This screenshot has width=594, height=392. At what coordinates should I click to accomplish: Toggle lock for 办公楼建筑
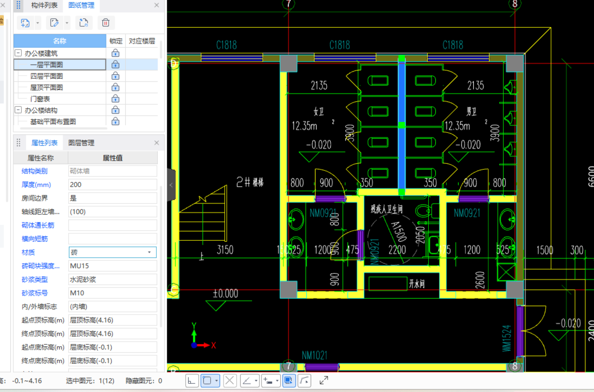point(115,53)
